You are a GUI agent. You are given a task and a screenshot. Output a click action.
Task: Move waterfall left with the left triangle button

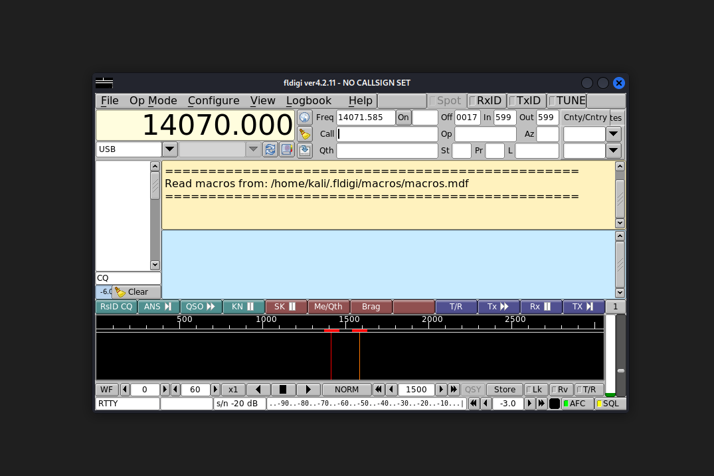coord(258,390)
